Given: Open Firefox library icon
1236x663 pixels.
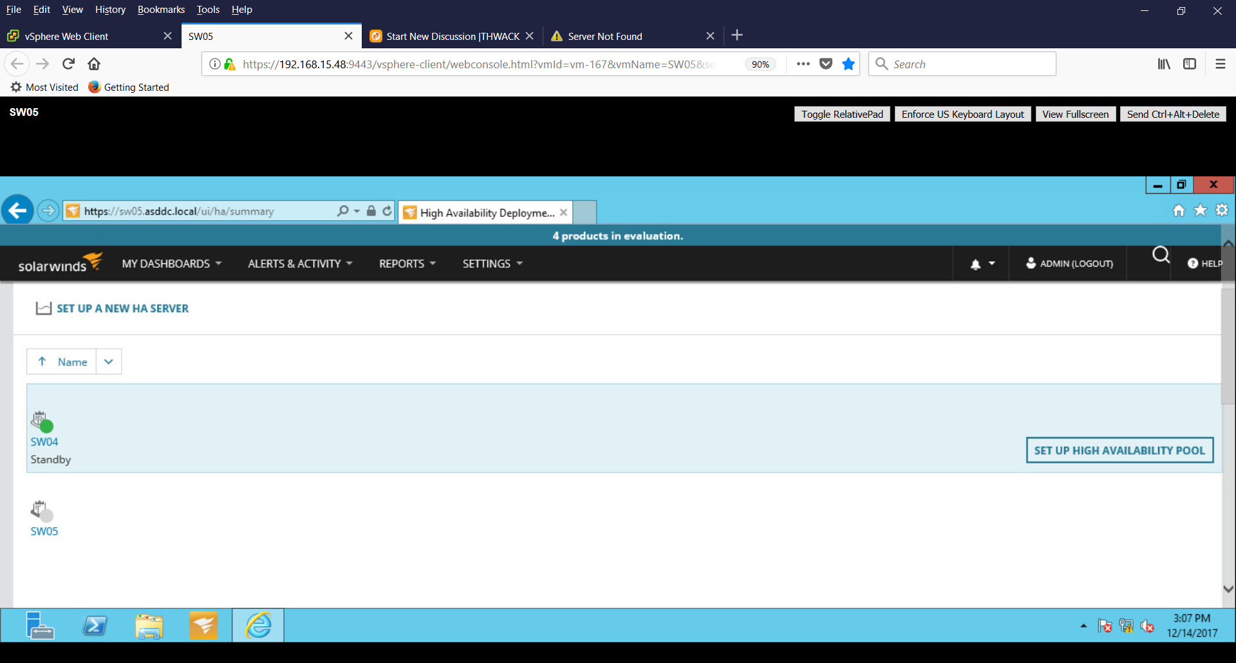Looking at the screenshot, I should click(x=1164, y=64).
